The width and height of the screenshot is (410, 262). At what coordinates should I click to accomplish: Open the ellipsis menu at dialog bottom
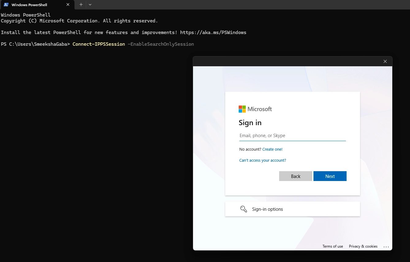click(x=386, y=246)
